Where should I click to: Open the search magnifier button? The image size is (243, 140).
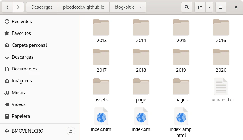pyautogui.click(x=187, y=7)
